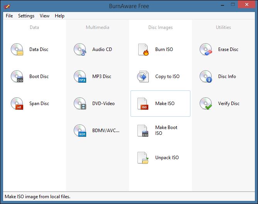
Task: Open the Disc Info label
Action: click(x=227, y=76)
